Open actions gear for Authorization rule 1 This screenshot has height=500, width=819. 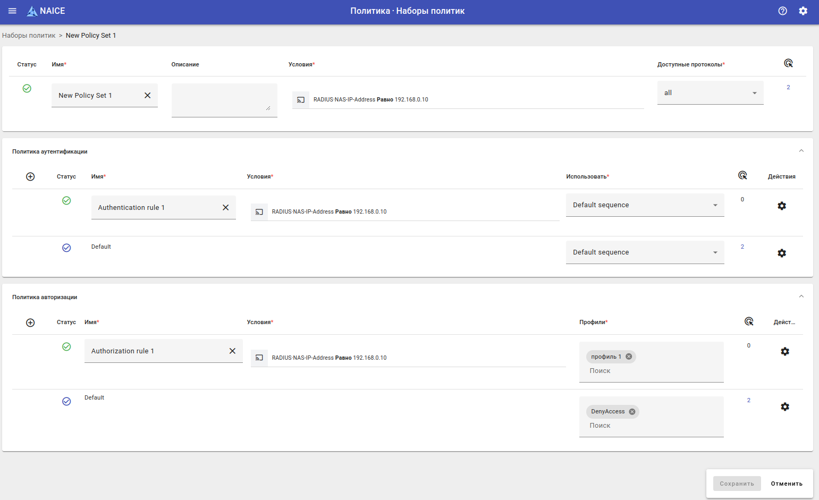tap(784, 351)
